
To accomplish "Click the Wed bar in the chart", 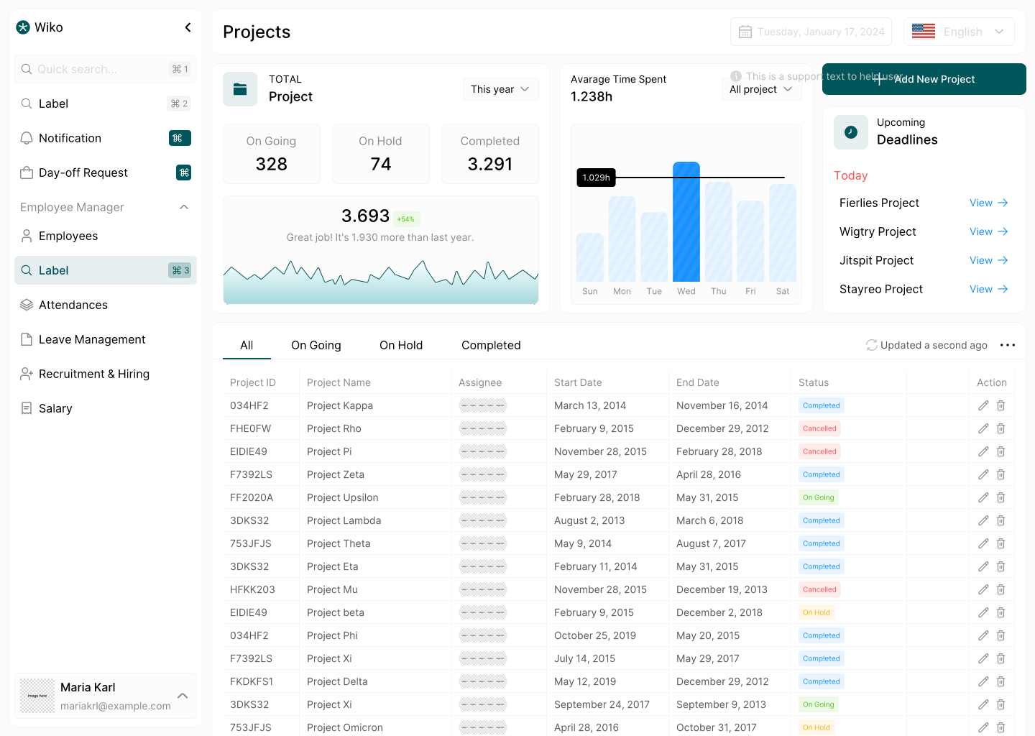I will click(x=686, y=221).
